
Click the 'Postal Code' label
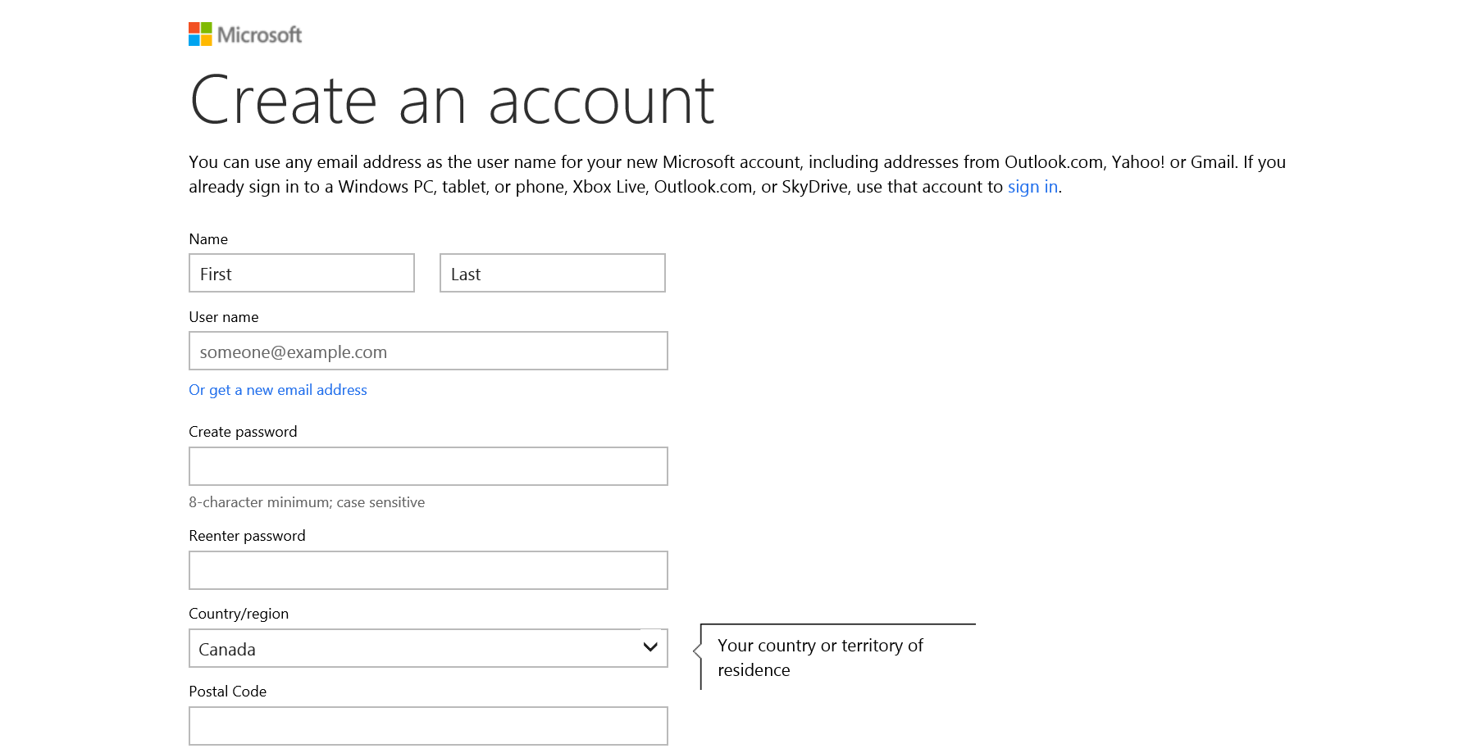(x=228, y=692)
